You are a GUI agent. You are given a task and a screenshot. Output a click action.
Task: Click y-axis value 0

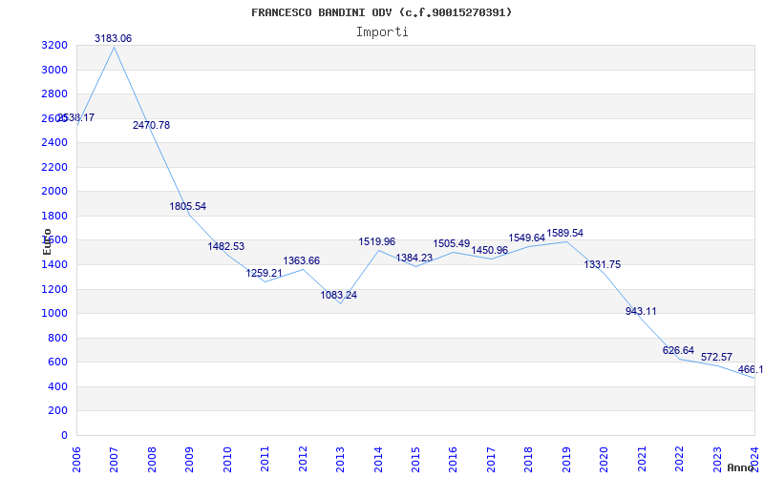point(64,436)
